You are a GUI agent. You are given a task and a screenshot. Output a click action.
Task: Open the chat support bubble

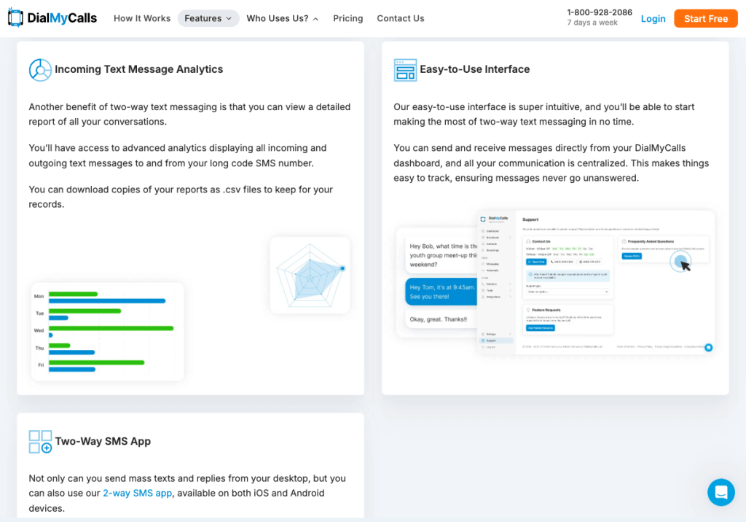[721, 492]
